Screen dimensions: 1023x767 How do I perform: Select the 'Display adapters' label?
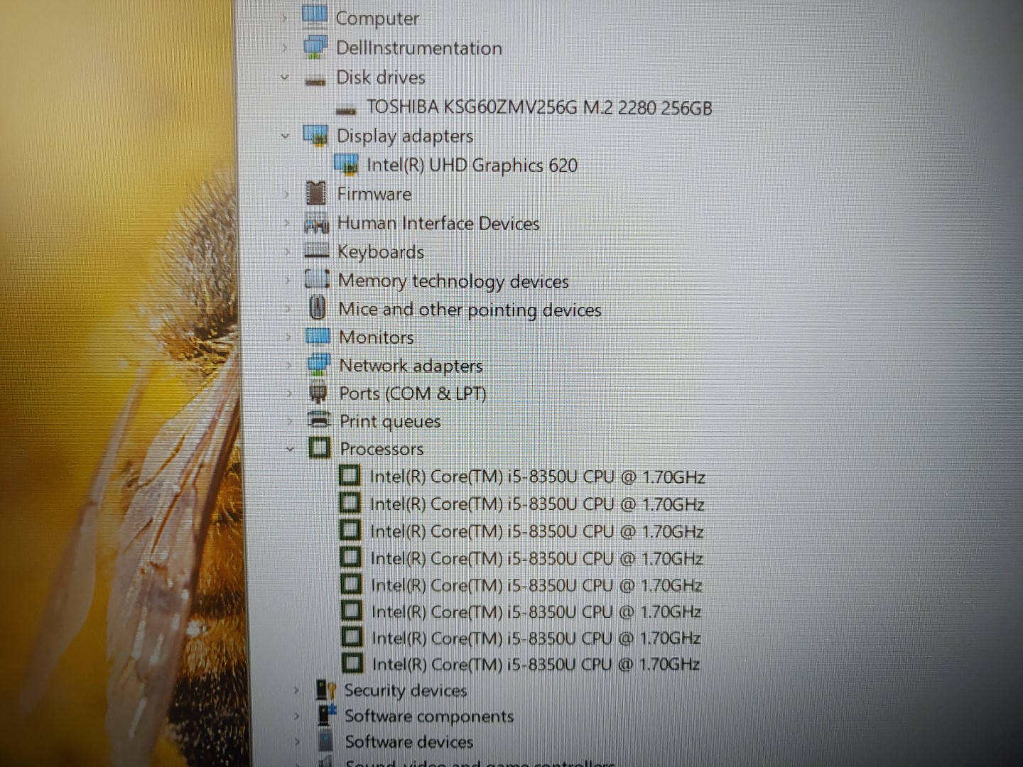coord(405,136)
